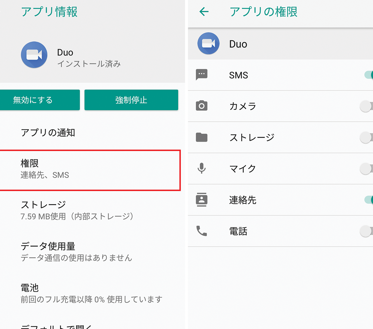Click the camera icon beside カメラ

click(202, 106)
